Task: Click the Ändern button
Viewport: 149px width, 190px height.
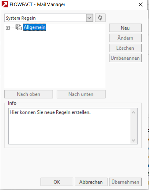Action: pos(125,38)
